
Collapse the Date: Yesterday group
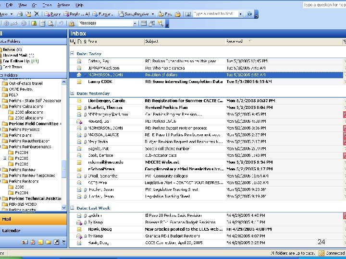click(x=72, y=93)
